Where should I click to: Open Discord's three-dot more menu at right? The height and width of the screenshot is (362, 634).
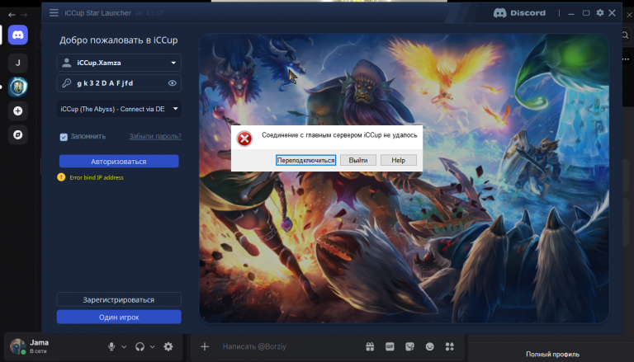[626, 59]
